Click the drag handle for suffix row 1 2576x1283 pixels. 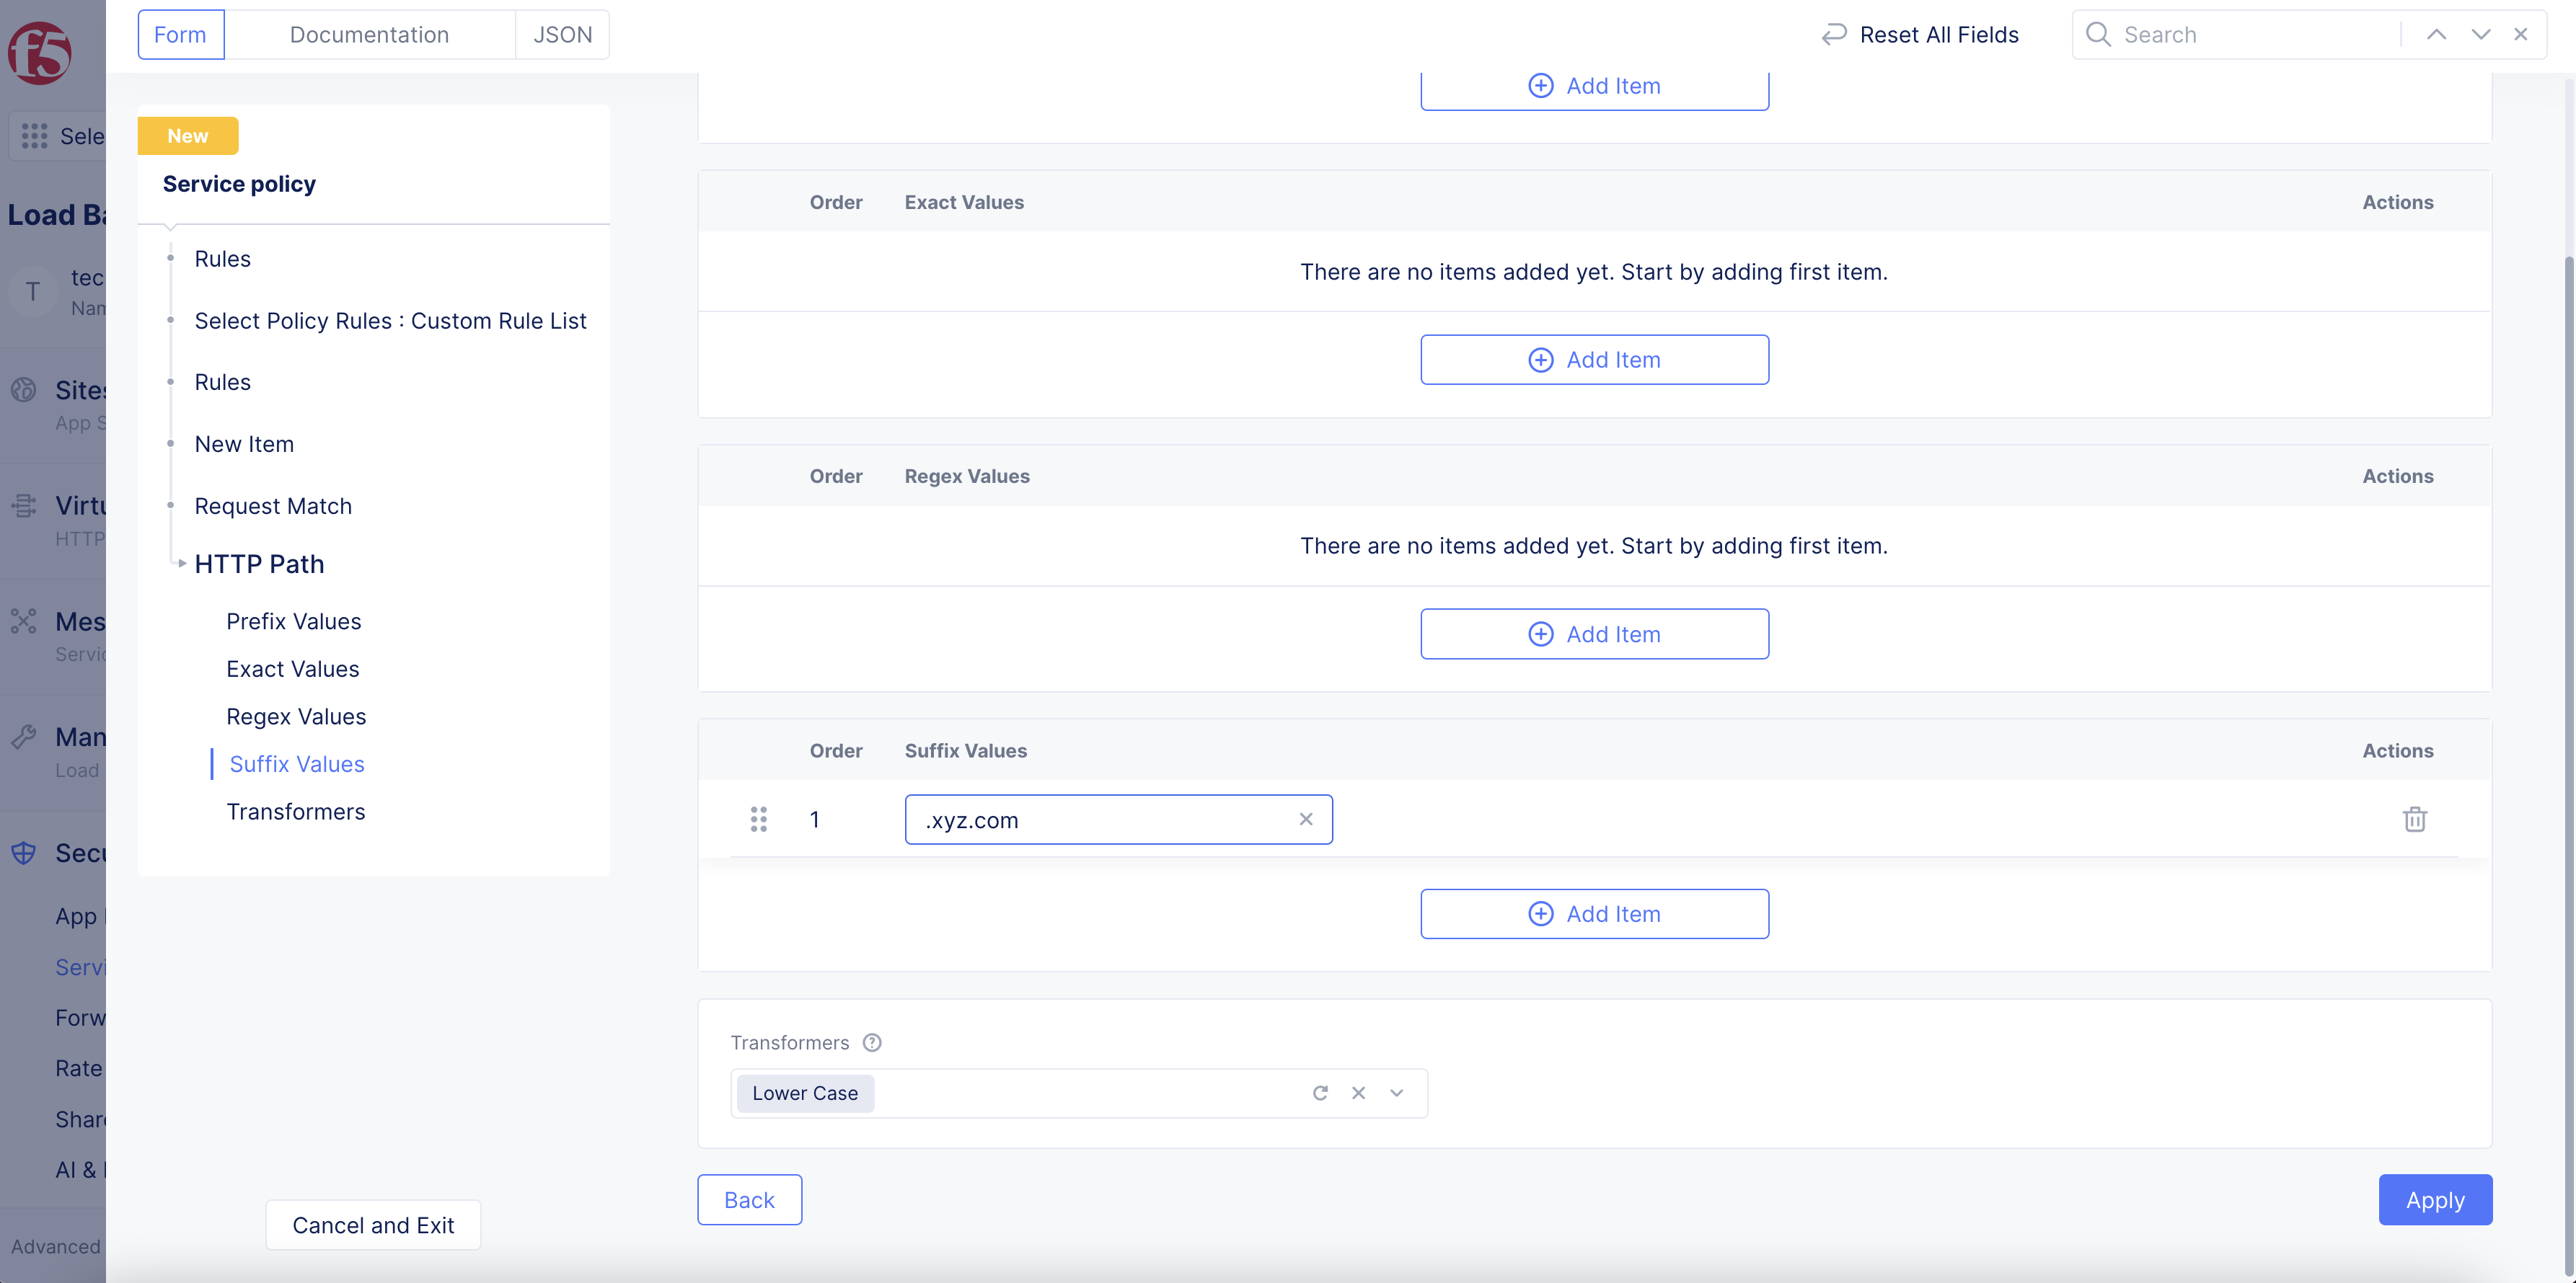pyautogui.click(x=759, y=820)
